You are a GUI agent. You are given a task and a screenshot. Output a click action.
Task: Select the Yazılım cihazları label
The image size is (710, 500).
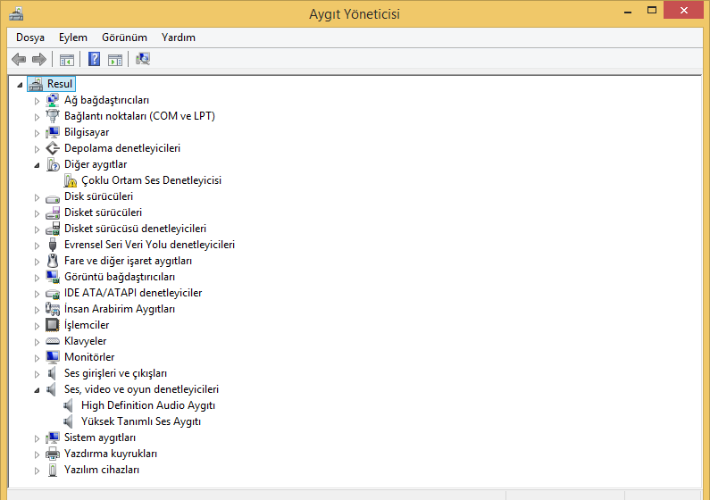click(x=102, y=470)
